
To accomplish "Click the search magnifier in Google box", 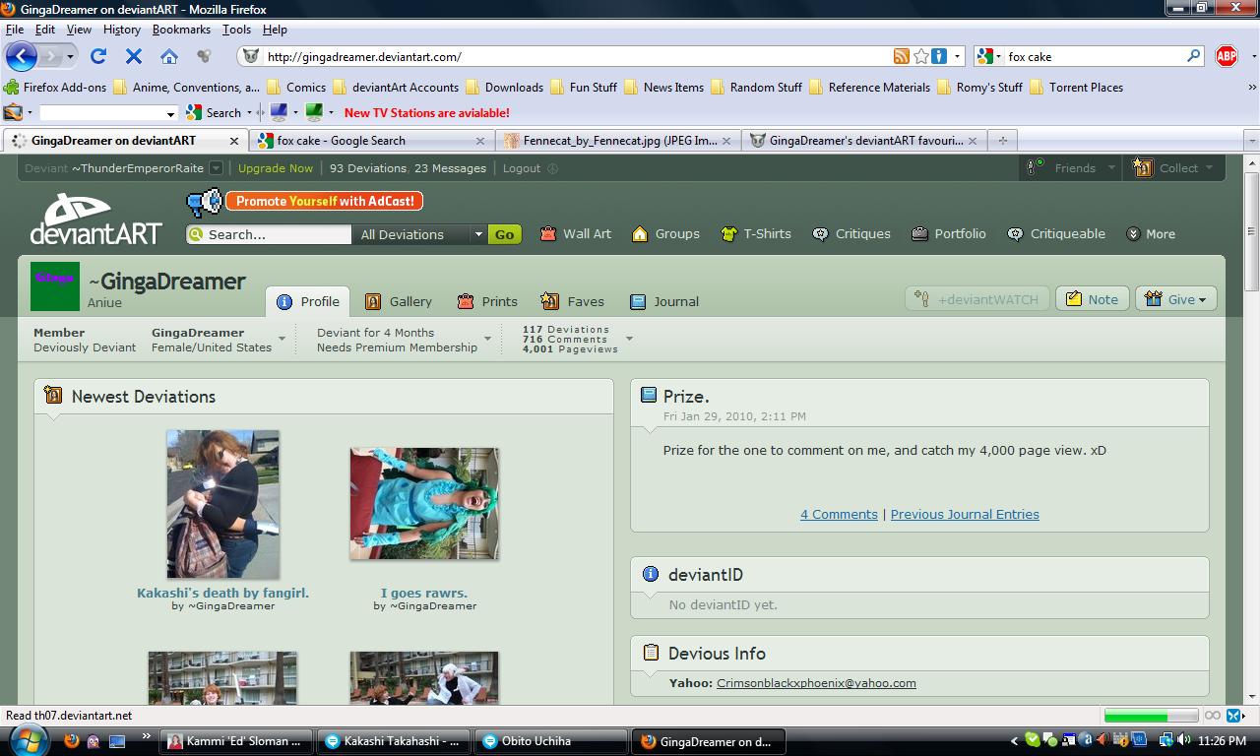I will click(x=1193, y=56).
